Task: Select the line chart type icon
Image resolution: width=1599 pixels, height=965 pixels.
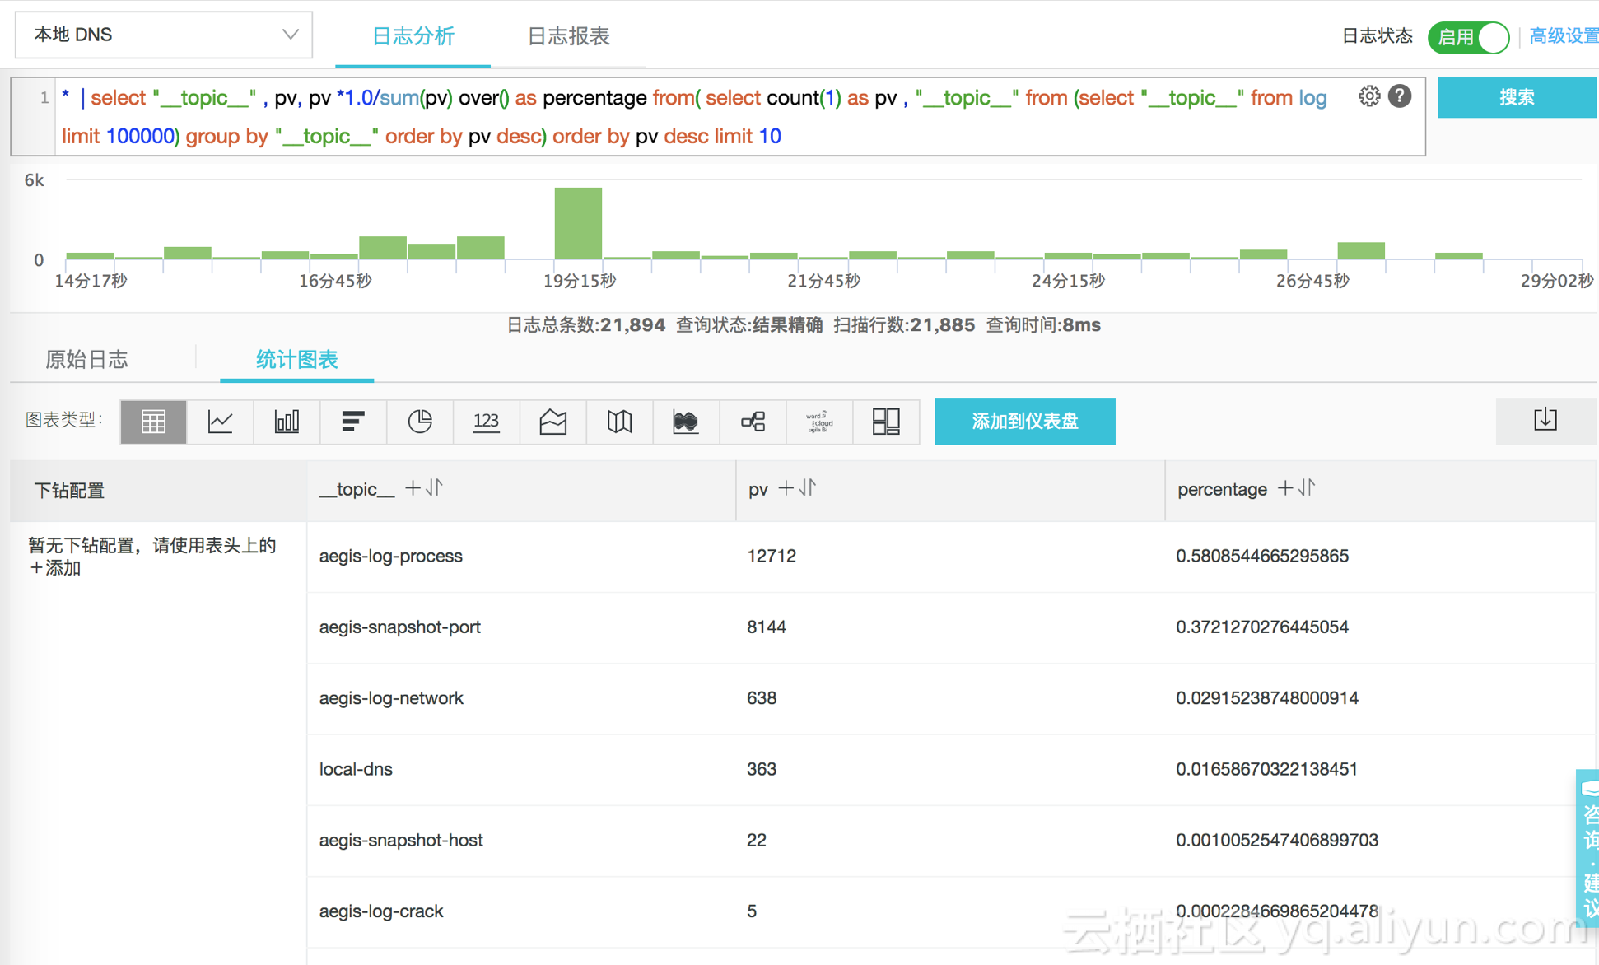Action: point(220,422)
